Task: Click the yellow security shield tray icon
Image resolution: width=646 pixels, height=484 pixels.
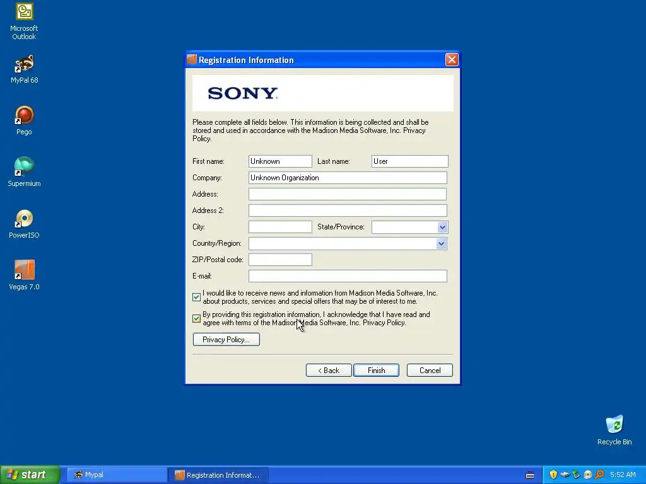Action: tap(553, 475)
